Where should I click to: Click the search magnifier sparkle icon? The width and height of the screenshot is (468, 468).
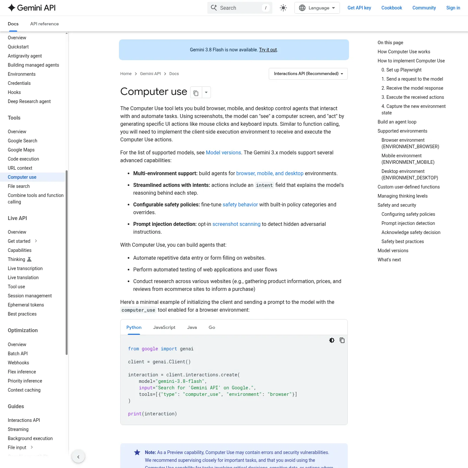214,8
